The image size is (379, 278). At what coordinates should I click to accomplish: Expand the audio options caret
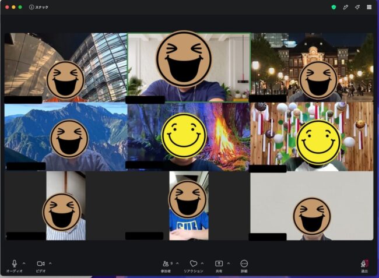[24, 263]
